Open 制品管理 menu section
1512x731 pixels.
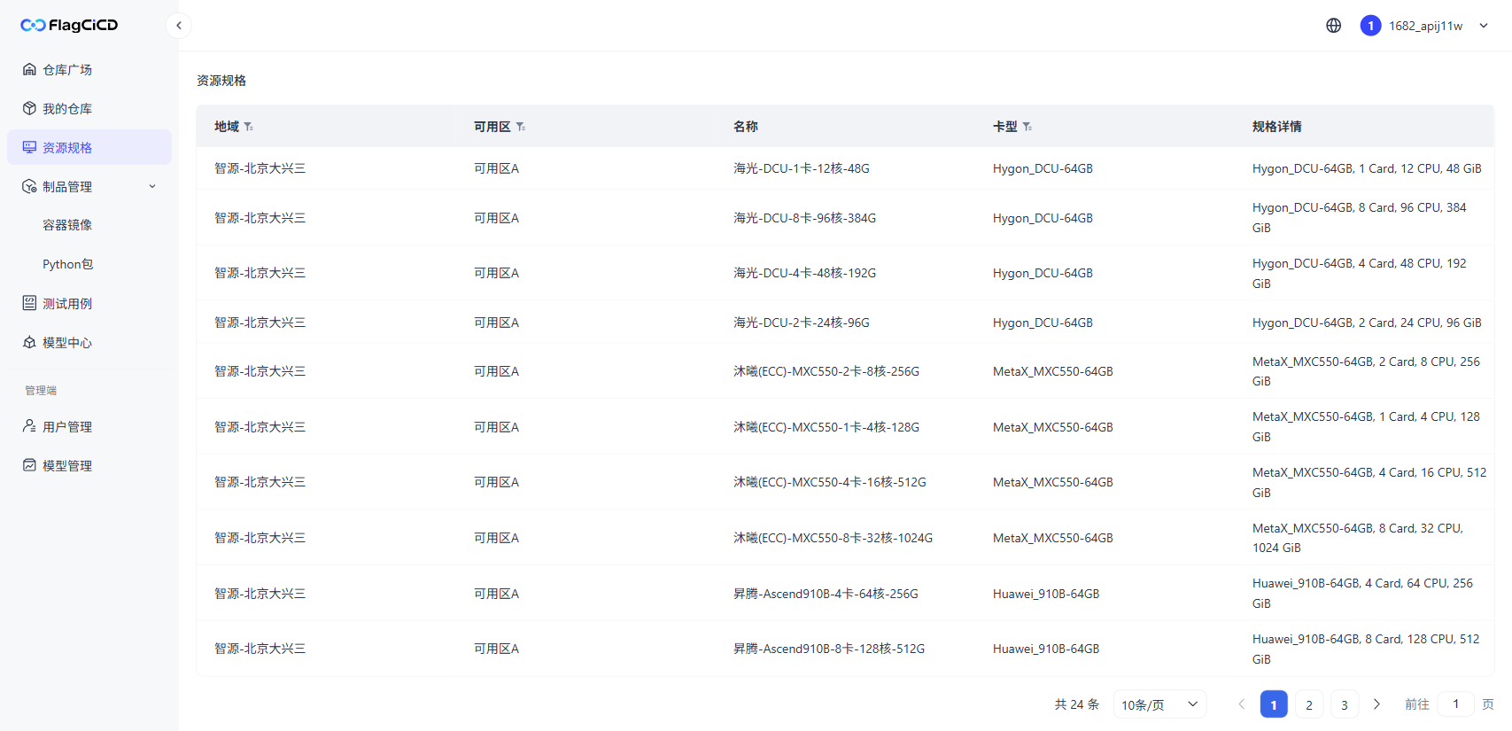pos(89,186)
